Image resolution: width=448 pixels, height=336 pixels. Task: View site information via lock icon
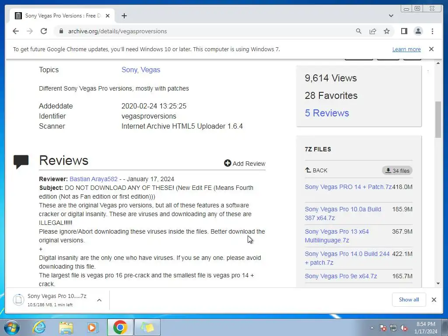(61, 31)
